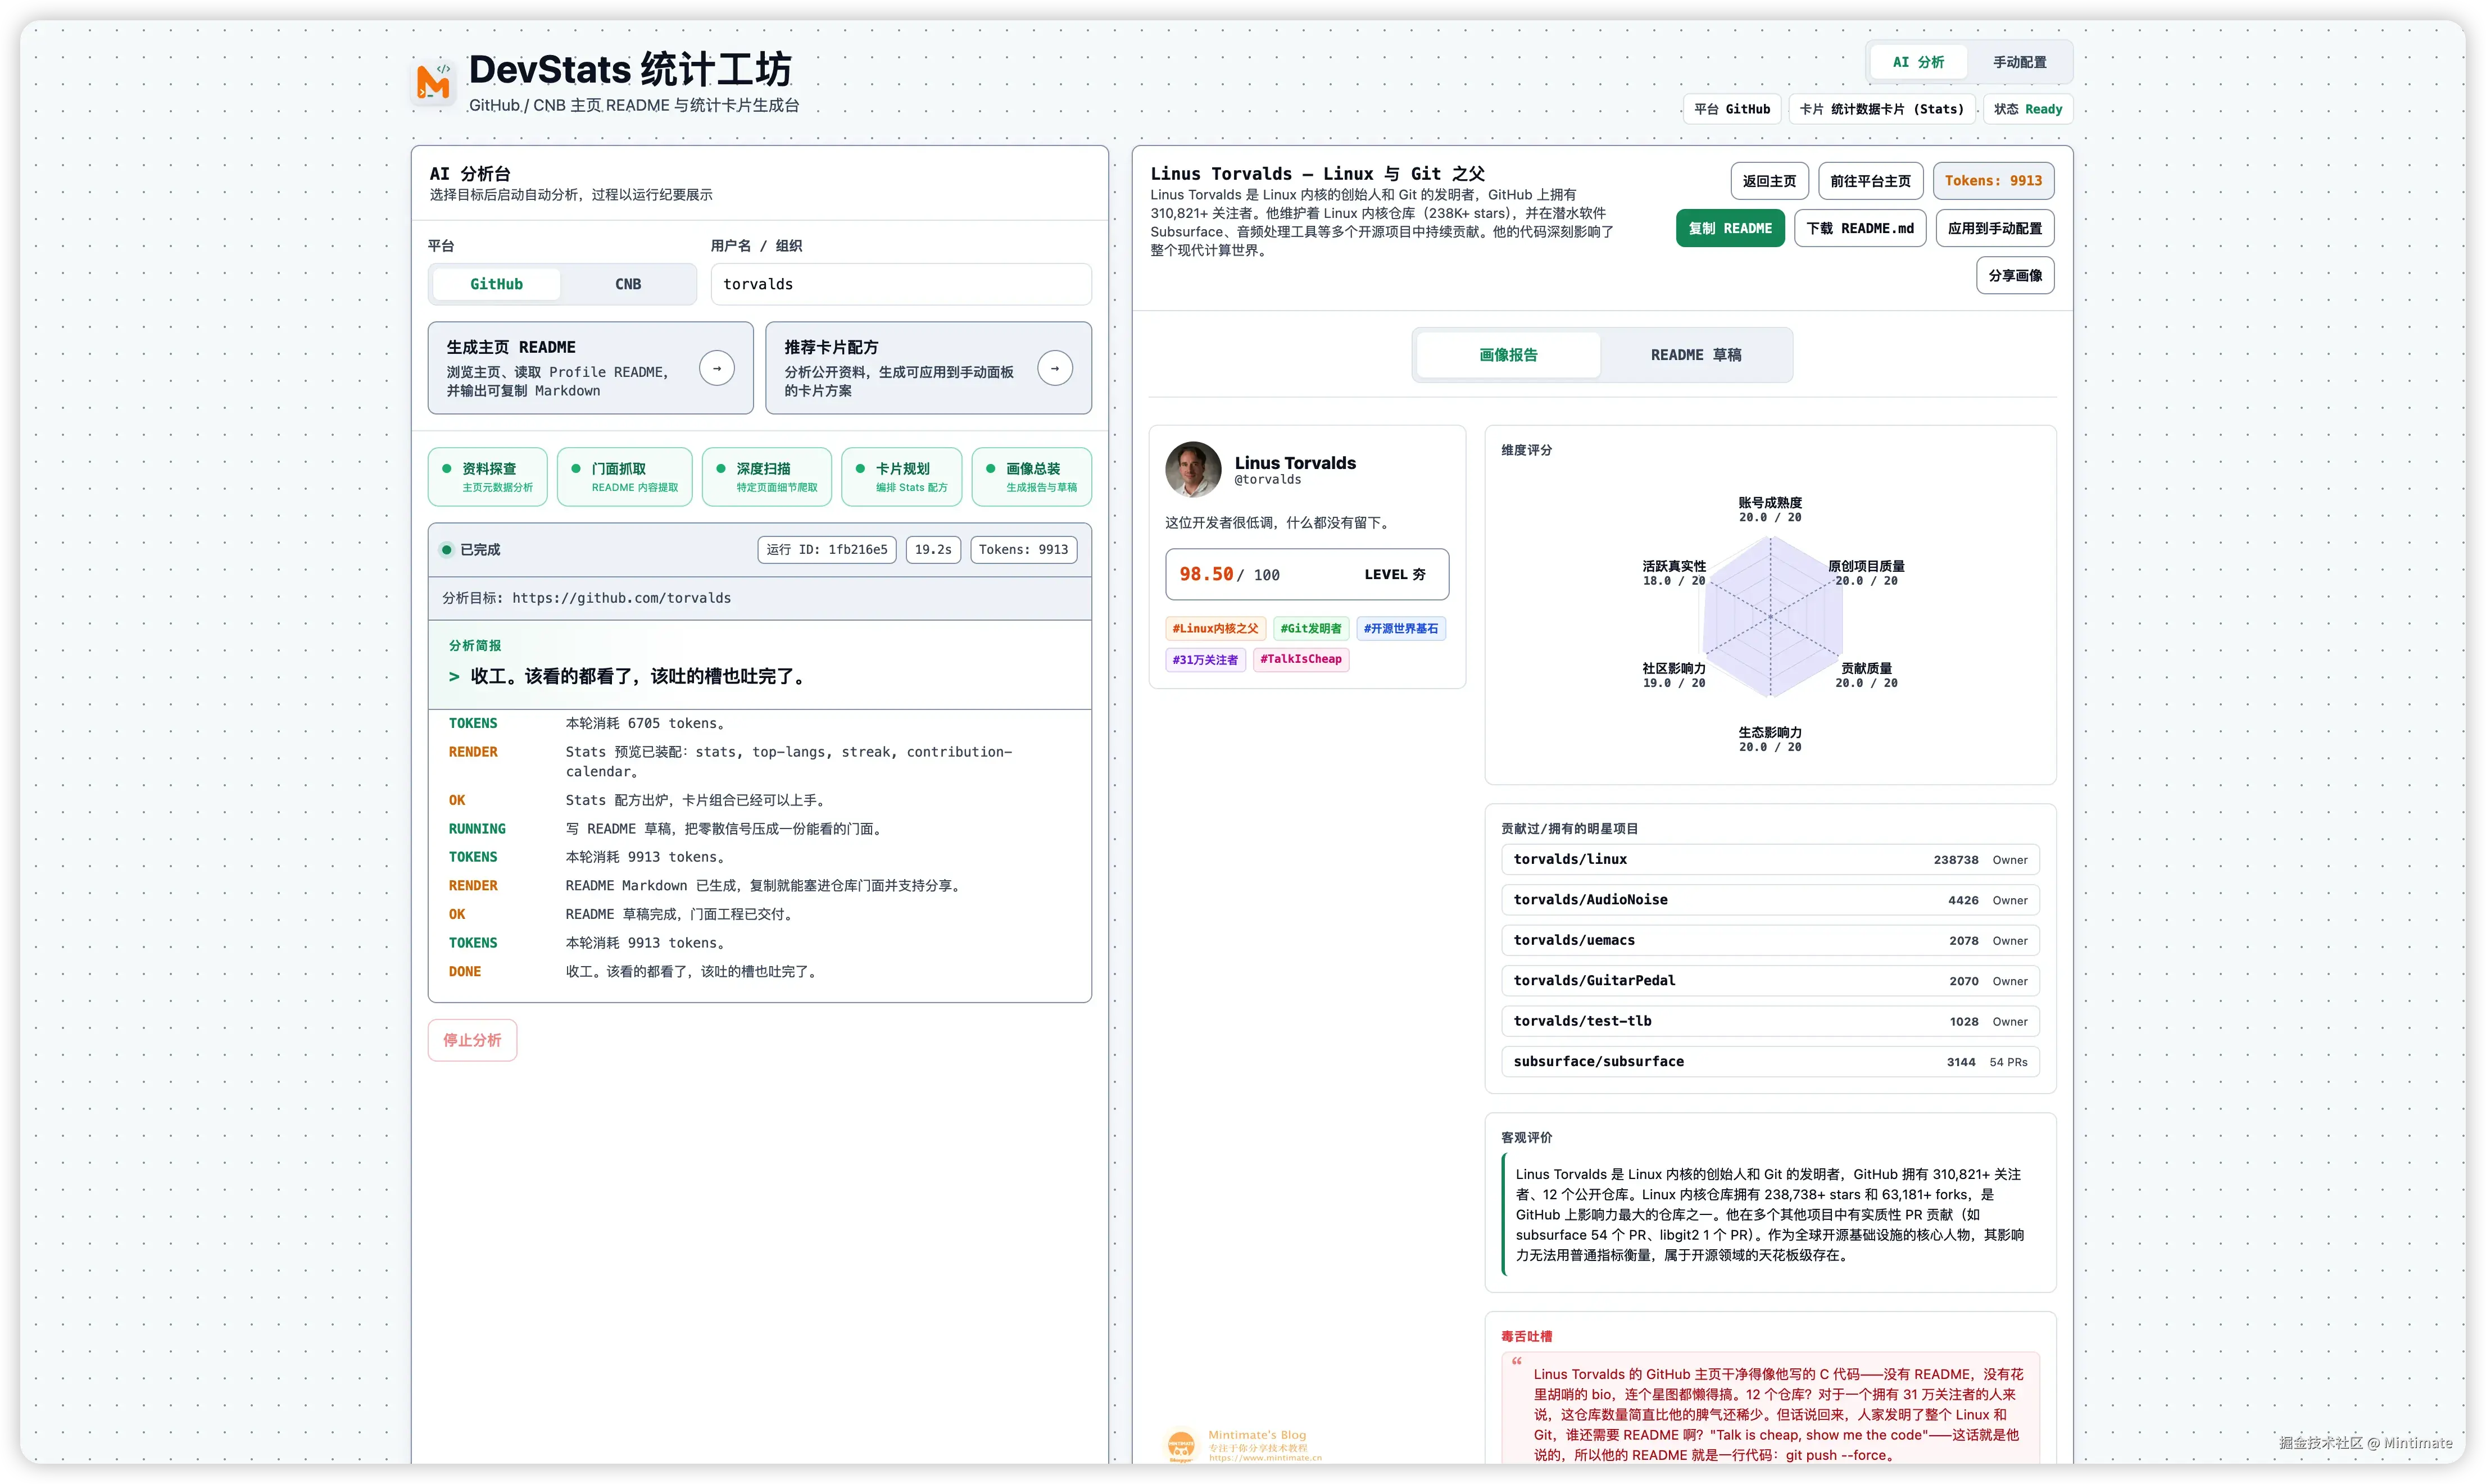The image size is (2486, 1484).
Task: Click the 停止分析 button
Action: pos(472,1040)
